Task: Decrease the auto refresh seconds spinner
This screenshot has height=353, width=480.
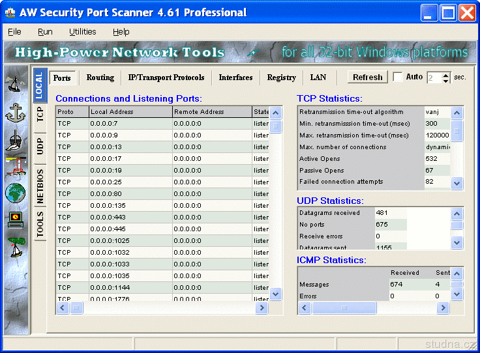Action: (446, 80)
